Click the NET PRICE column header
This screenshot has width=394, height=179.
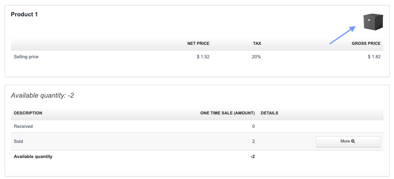point(198,43)
